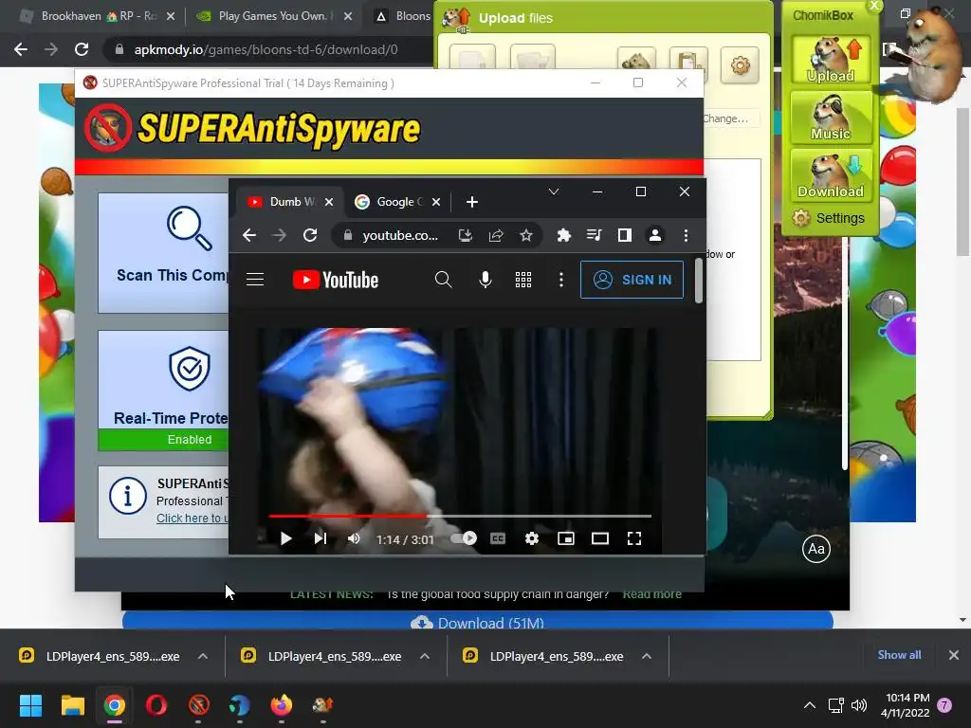
Task: Switch the video to theater mode
Action: 600,538
